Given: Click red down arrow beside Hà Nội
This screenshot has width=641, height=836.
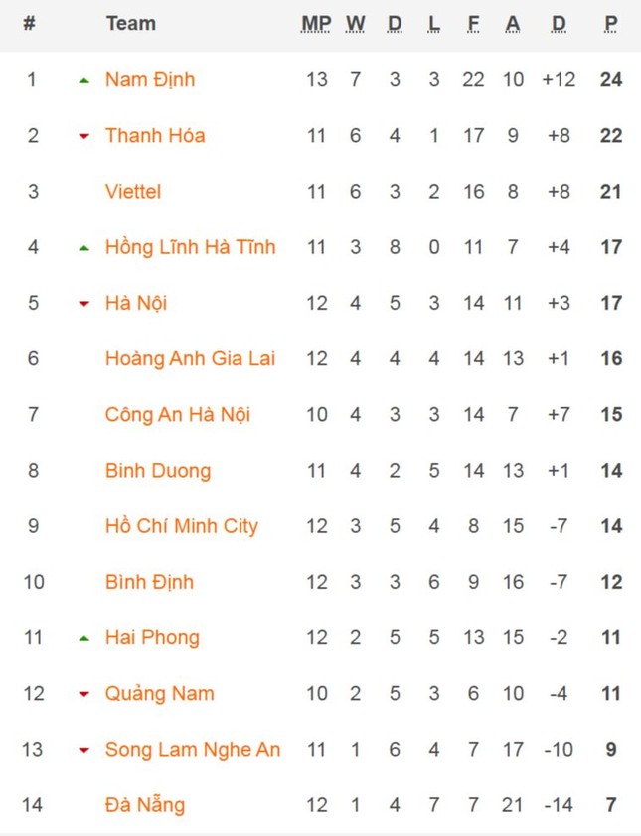Looking at the screenshot, I should coord(83,305).
